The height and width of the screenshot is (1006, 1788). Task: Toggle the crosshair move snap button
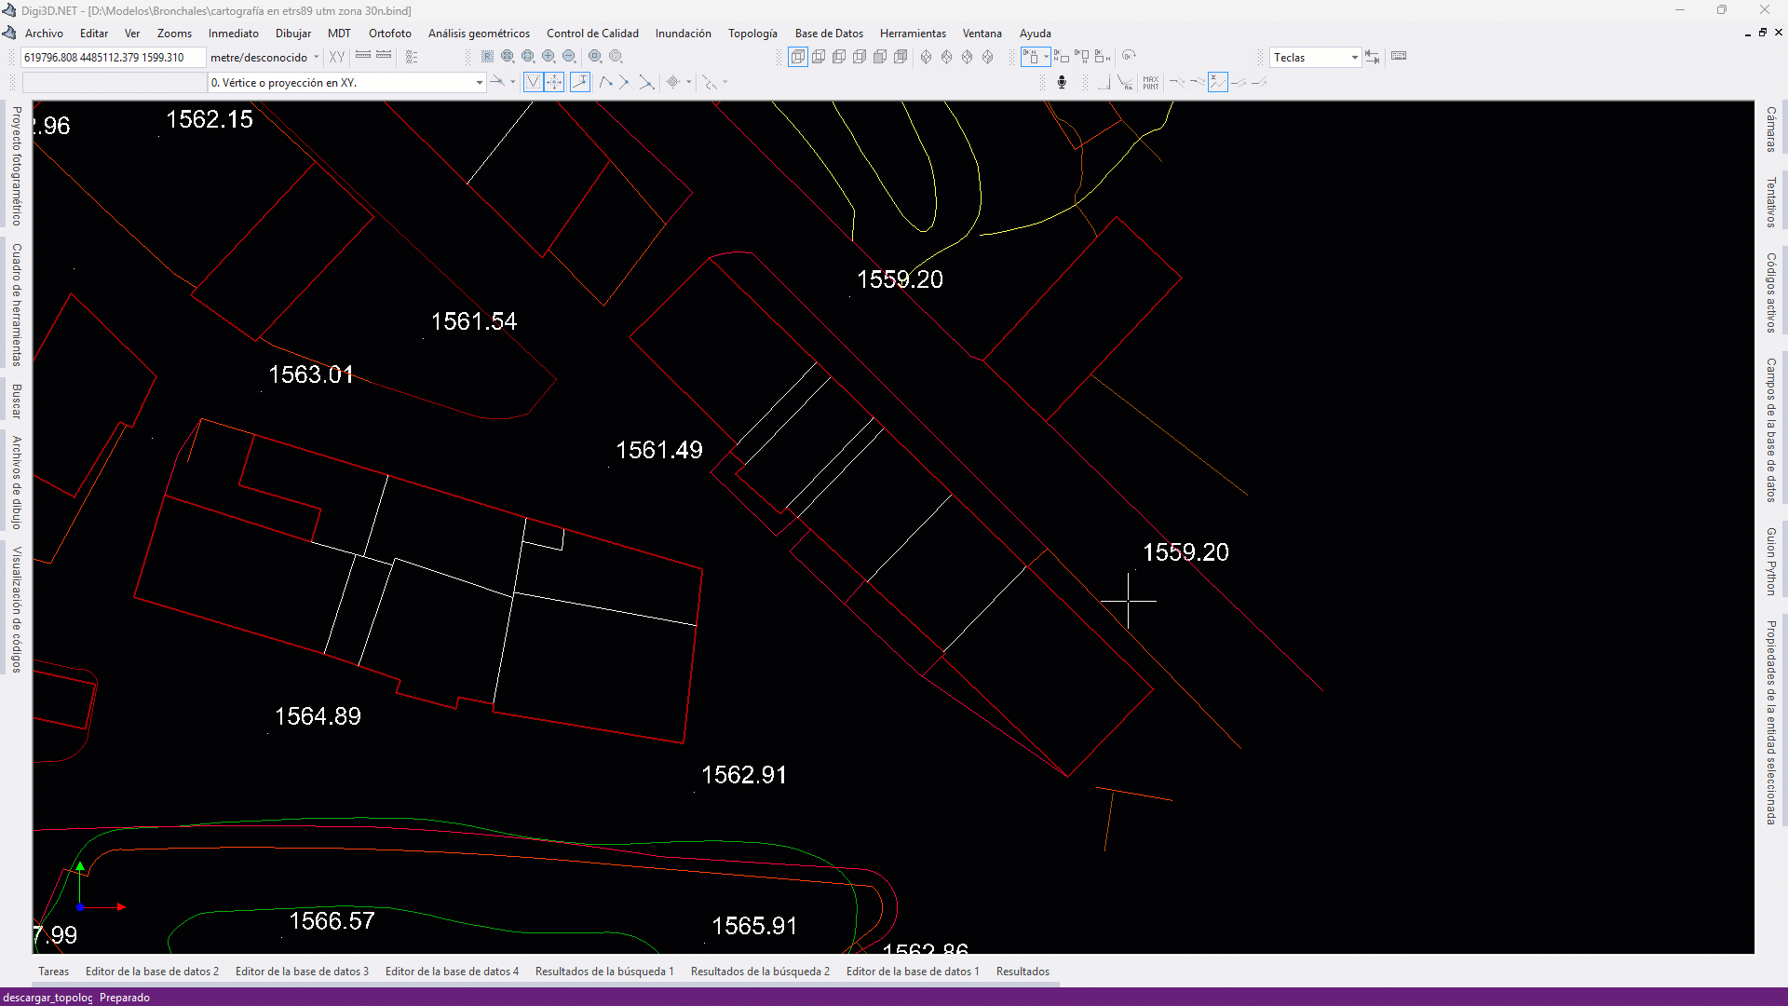click(554, 82)
